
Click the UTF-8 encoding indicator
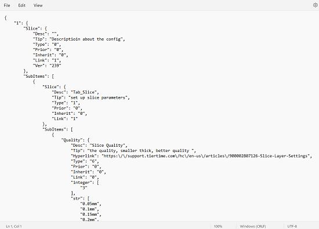(292, 226)
